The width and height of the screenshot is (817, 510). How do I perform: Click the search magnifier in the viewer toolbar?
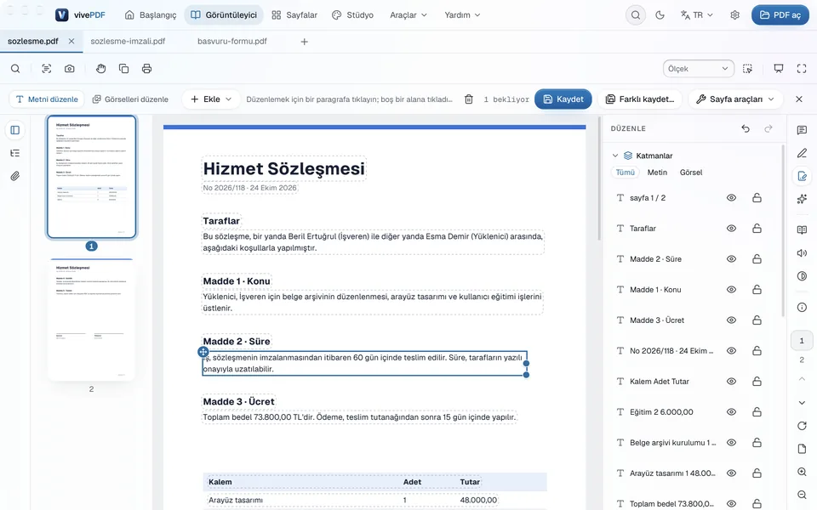coord(15,69)
